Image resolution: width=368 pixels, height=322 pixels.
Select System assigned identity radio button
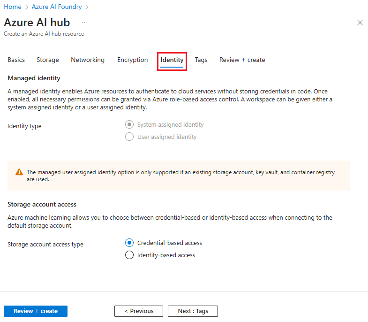click(x=129, y=124)
